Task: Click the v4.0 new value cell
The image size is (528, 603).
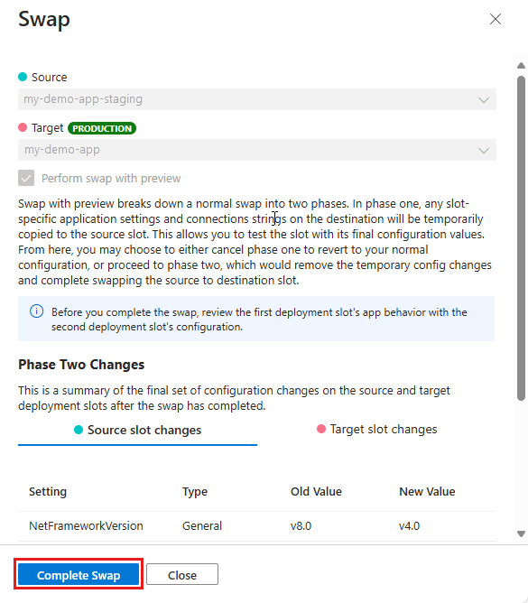Action: 410,525
